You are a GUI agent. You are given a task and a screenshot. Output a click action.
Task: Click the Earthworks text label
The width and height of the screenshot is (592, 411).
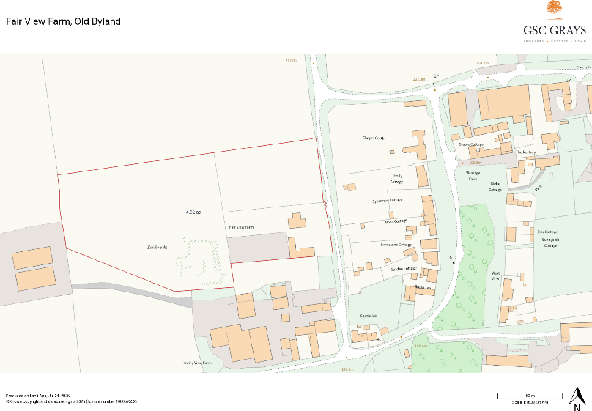pos(156,248)
